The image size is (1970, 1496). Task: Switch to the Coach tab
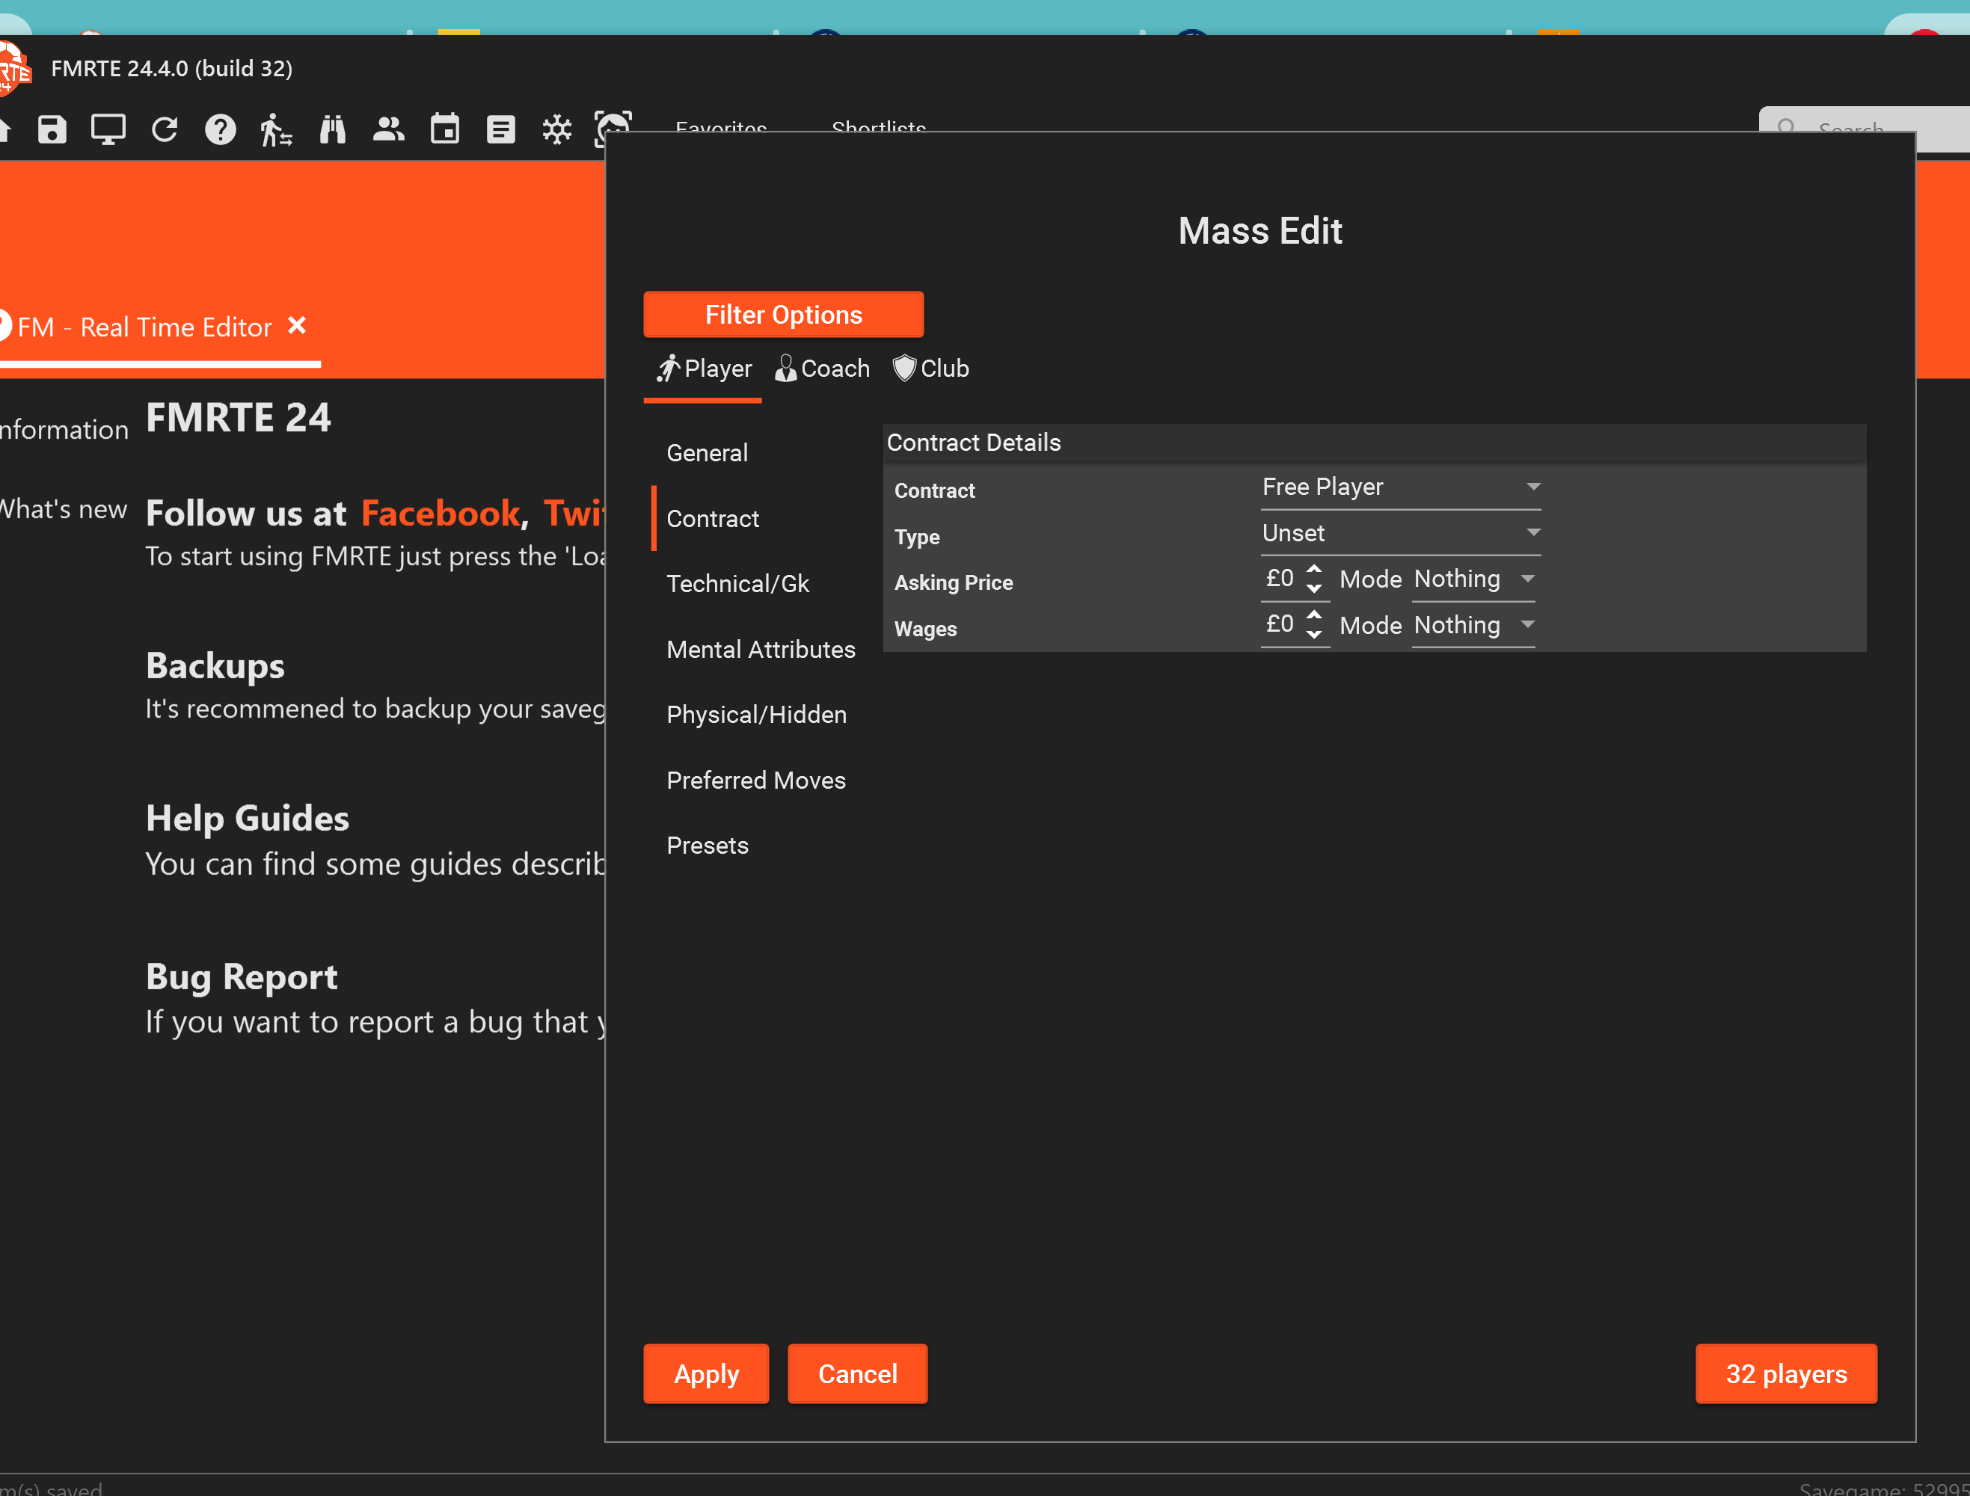(x=822, y=369)
